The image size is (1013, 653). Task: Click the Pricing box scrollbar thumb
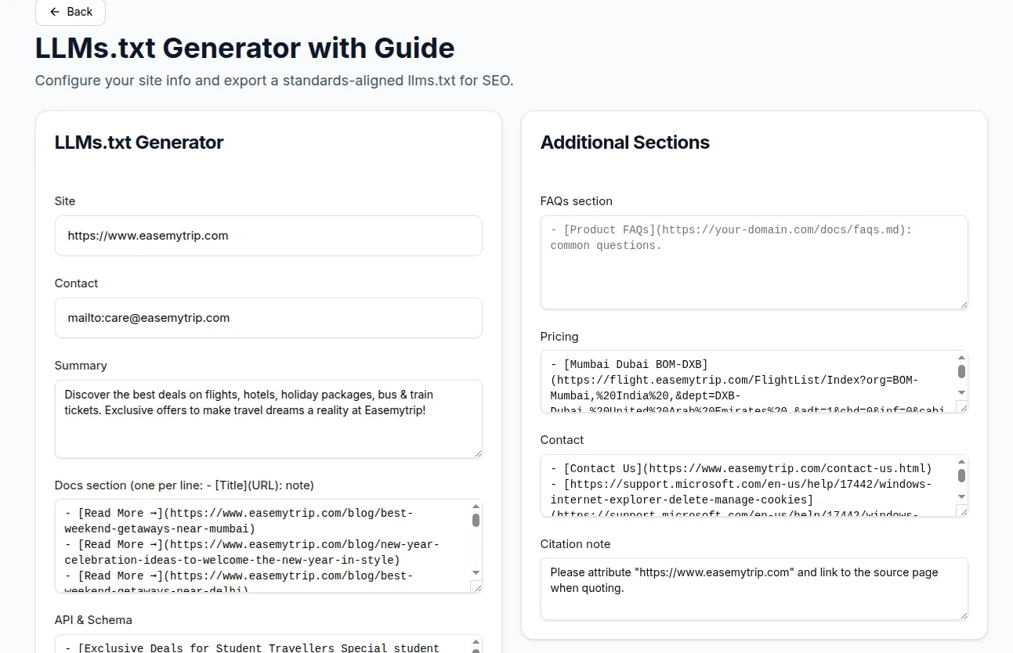coord(961,371)
